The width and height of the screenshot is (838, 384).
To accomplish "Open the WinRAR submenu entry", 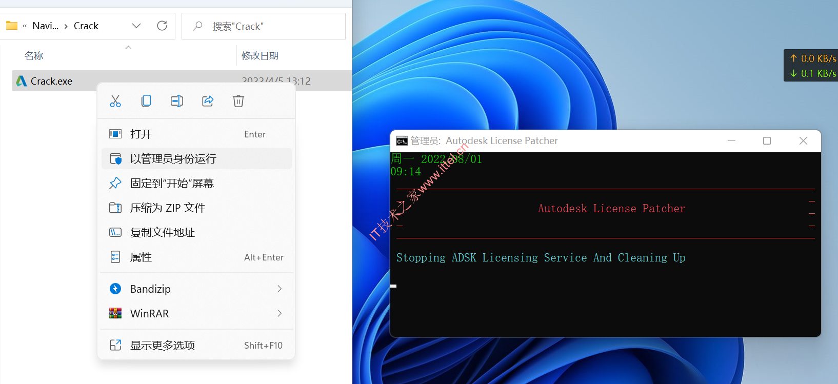I will pos(197,314).
